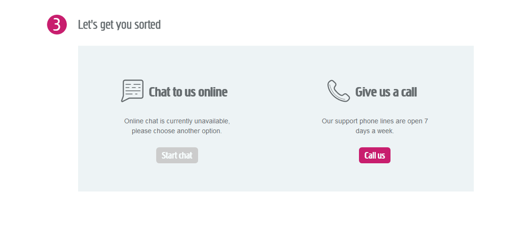Click "Online chat is currently unavailable" line

tap(177, 121)
